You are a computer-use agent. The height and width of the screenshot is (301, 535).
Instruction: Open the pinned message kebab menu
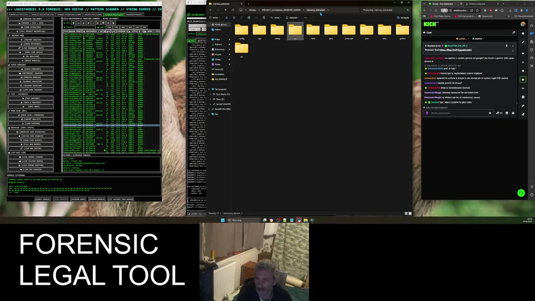[513, 46]
